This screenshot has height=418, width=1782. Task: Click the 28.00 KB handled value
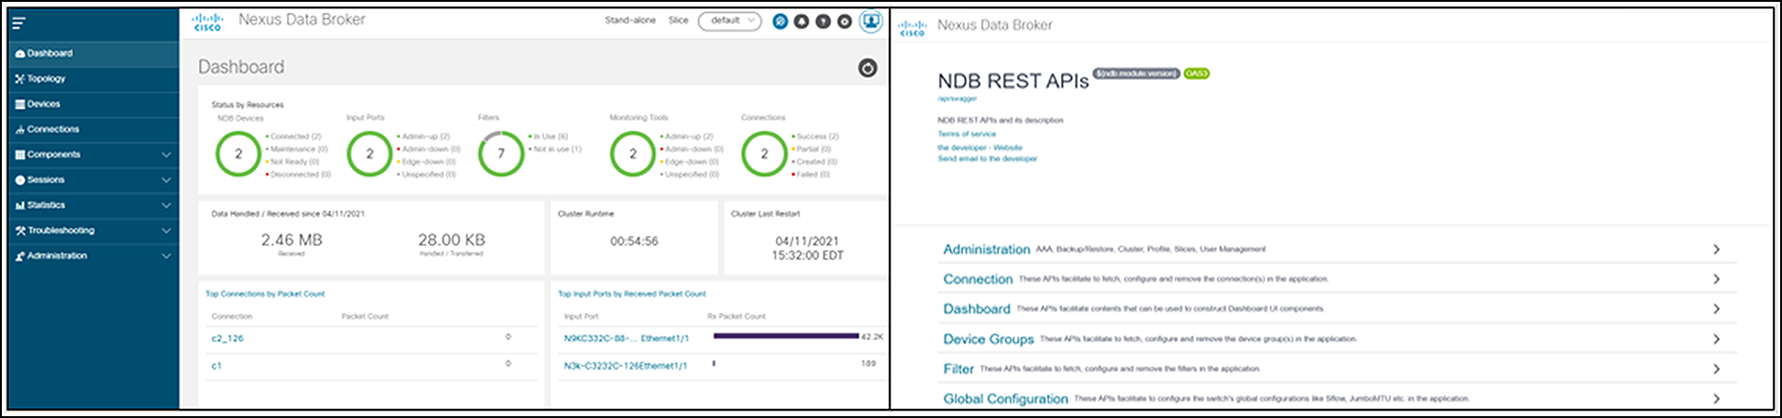[x=452, y=240]
